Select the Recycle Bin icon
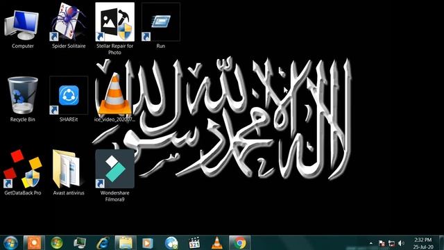444x250 pixels. tap(23, 95)
